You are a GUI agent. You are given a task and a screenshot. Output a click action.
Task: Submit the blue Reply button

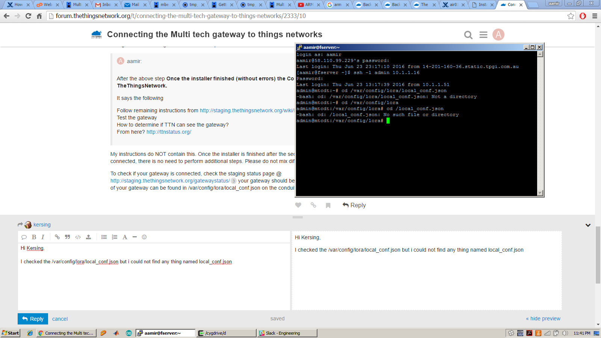click(x=33, y=319)
